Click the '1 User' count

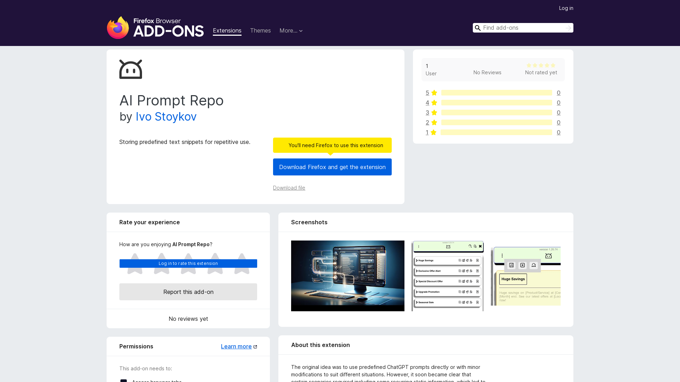(x=431, y=70)
